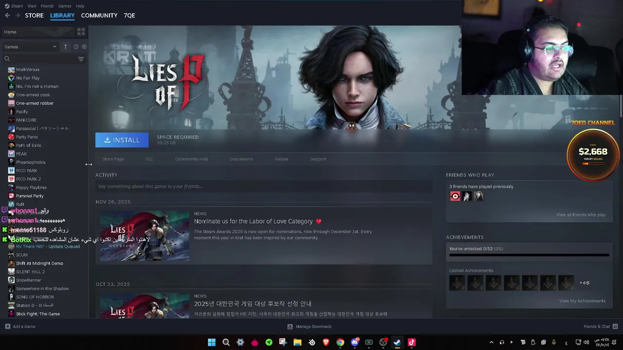Open TikTok from the taskbar
Viewport: 623px width, 350px height.
coord(412,342)
